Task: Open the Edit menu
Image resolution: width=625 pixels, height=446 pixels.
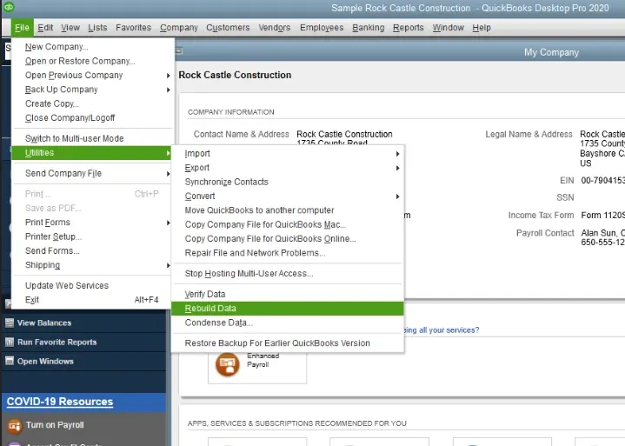Action: click(45, 28)
